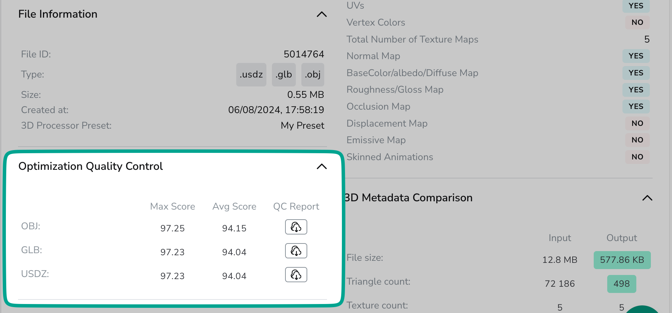Download the GLB QC report
The image size is (672, 313).
296,251
